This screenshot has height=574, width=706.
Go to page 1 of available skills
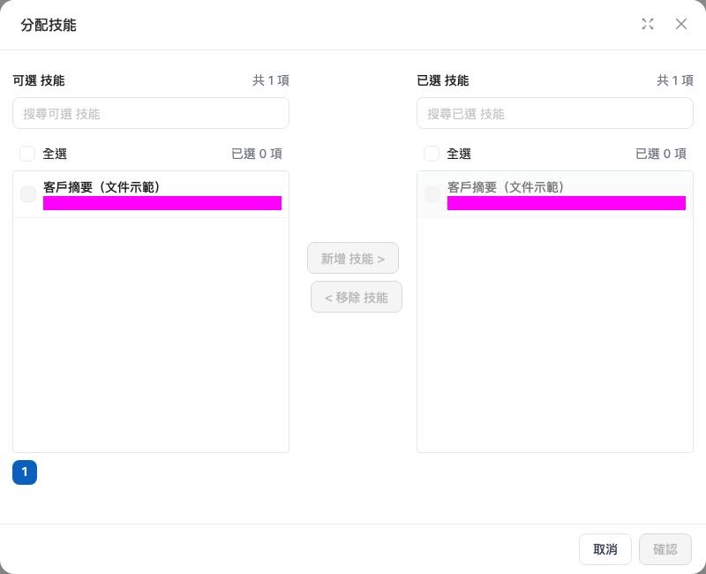point(25,472)
